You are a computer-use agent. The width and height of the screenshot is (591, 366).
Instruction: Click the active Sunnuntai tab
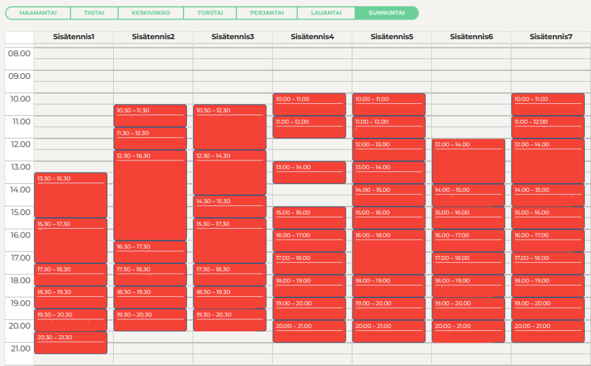tap(386, 13)
